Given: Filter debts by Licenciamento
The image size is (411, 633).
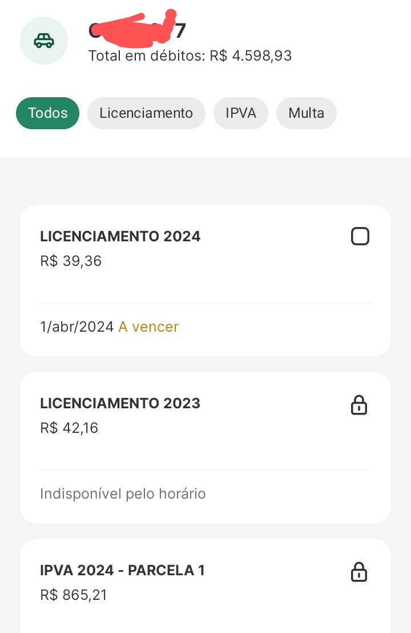Looking at the screenshot, I should 146,113.
